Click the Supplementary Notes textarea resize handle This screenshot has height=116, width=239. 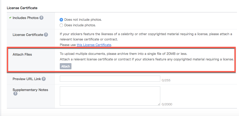(x=159, y=104)
